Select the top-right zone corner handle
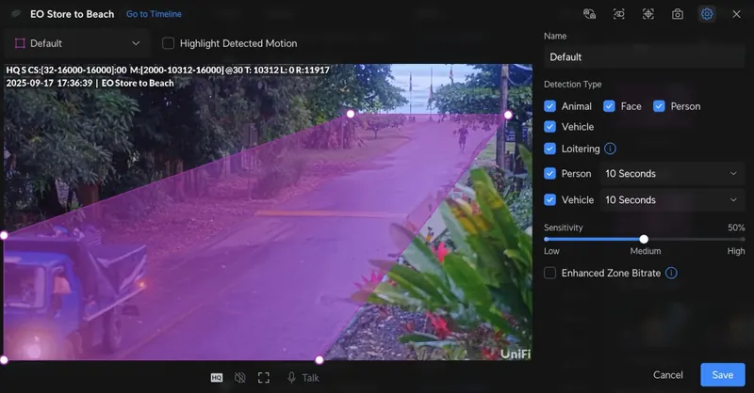 pos(508,115)
